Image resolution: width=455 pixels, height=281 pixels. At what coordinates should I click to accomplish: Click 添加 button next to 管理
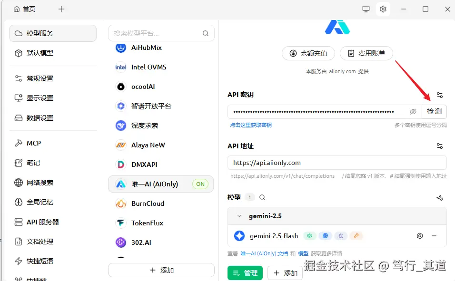[285, 273]
